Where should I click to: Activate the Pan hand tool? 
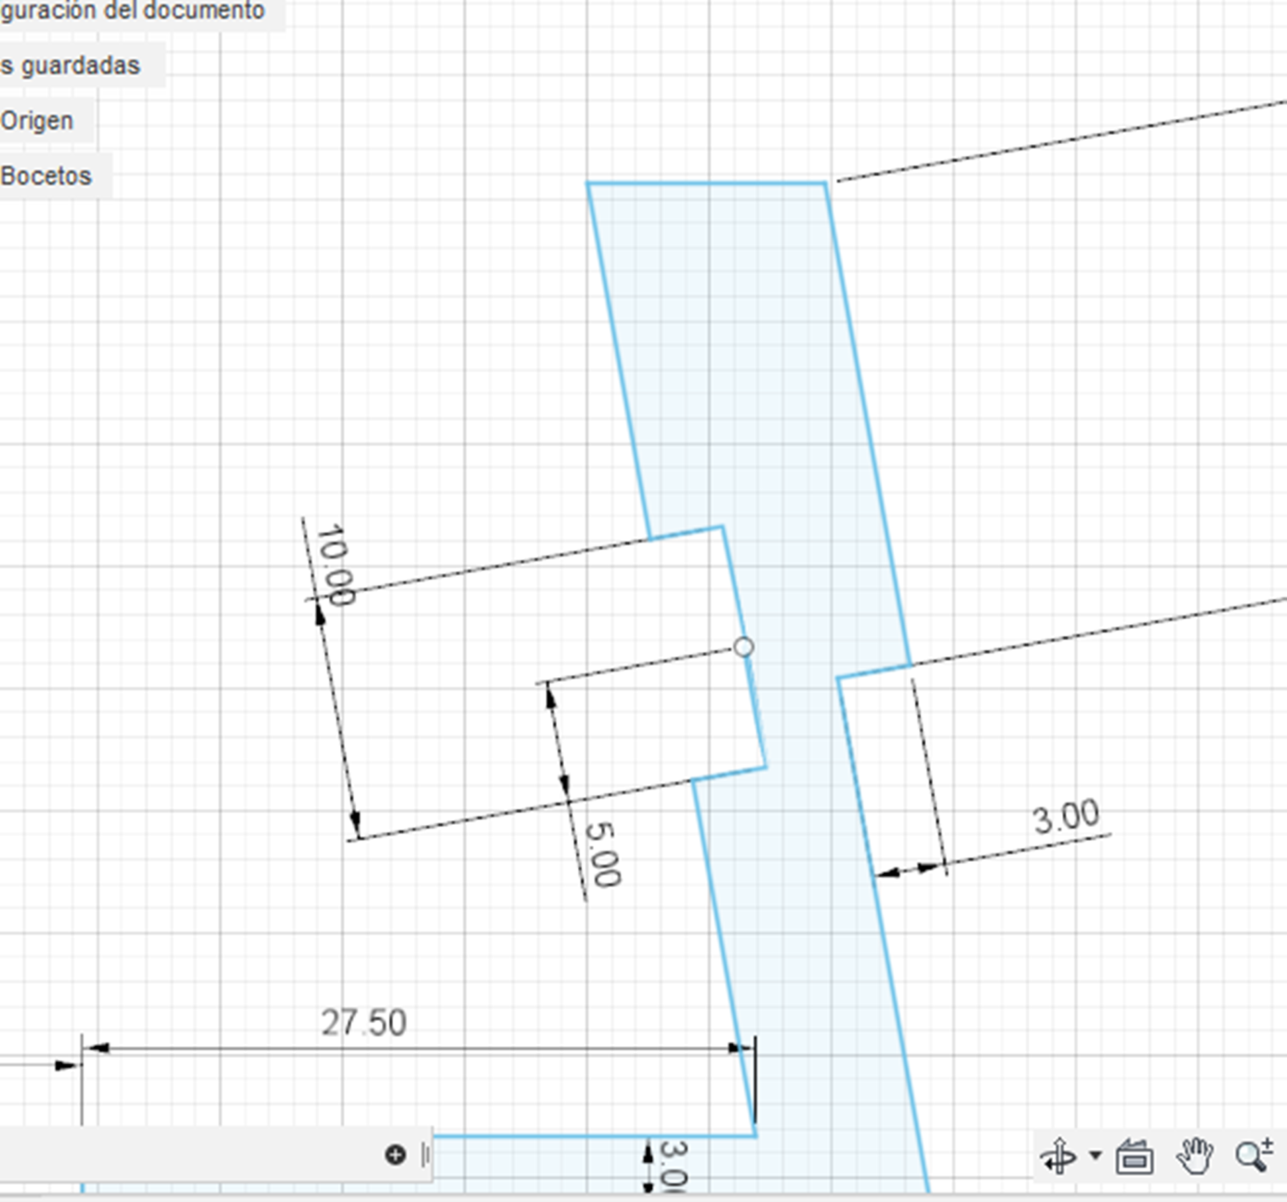pyautogui.click(x=1195, y=1156)
